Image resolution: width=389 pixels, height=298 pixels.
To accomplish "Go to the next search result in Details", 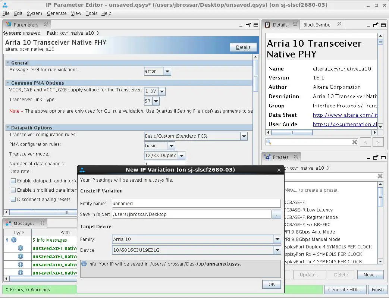I will (x=378, y=142).
